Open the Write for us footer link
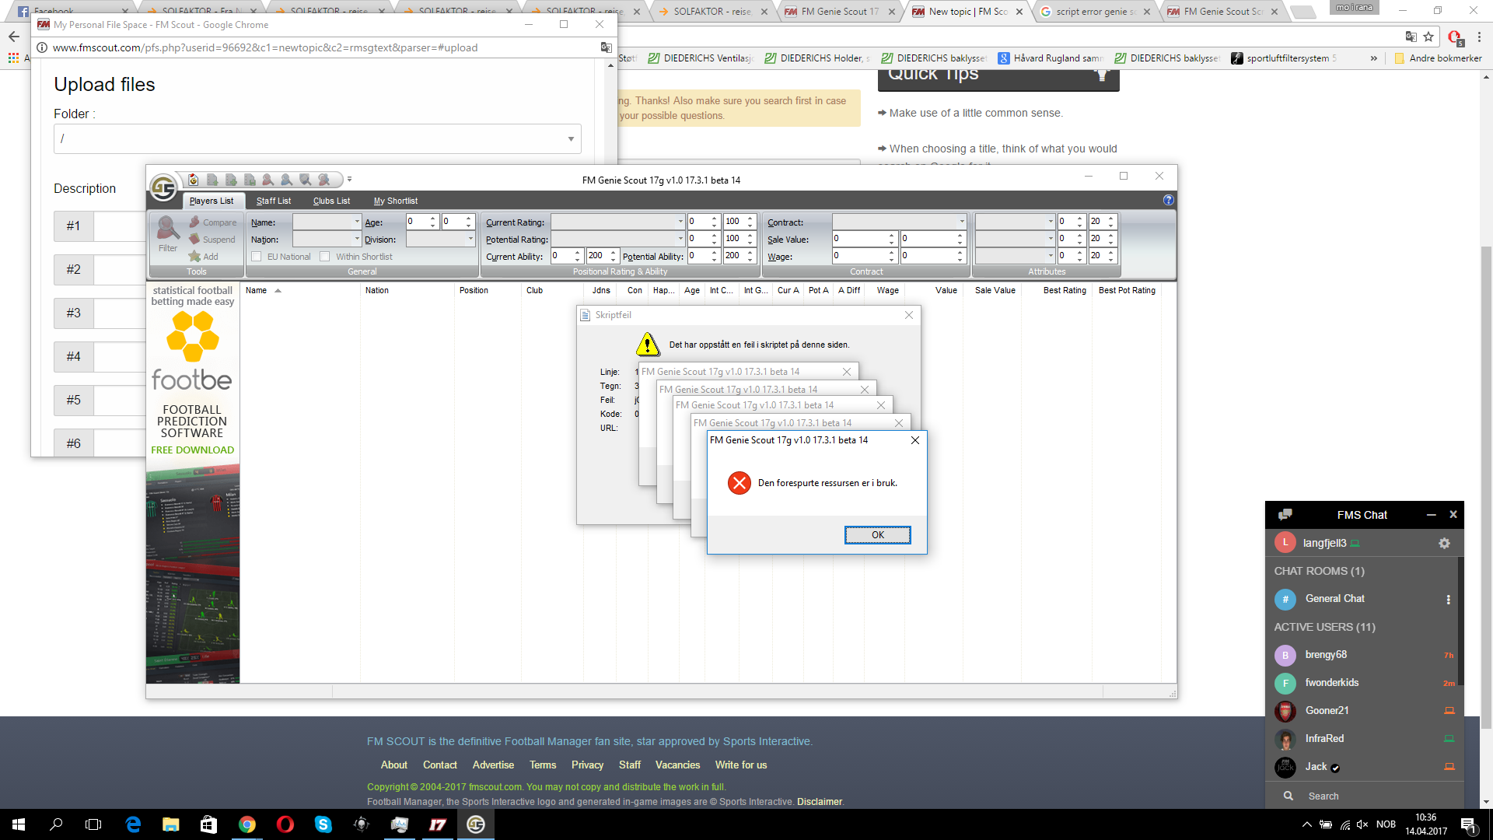1493x840 pixels. point(740,765)
